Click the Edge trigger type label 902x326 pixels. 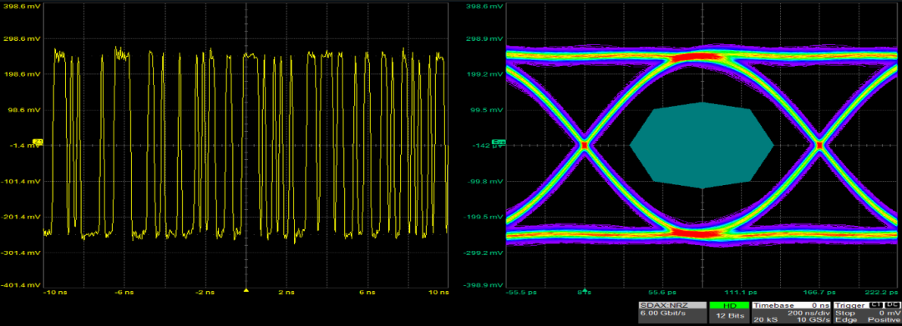point(845,319)
